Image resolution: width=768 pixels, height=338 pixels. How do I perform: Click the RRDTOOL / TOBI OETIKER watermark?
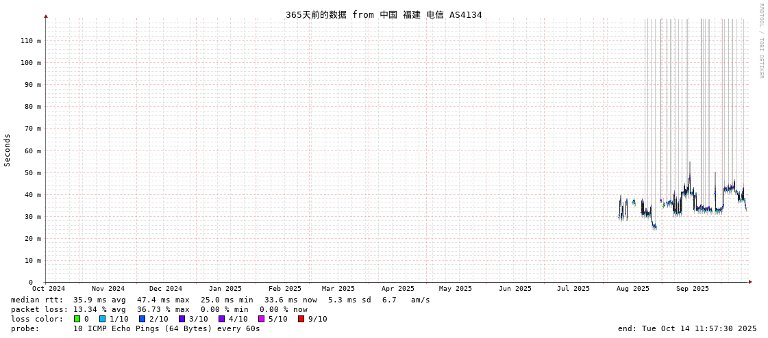pos(760,41)
